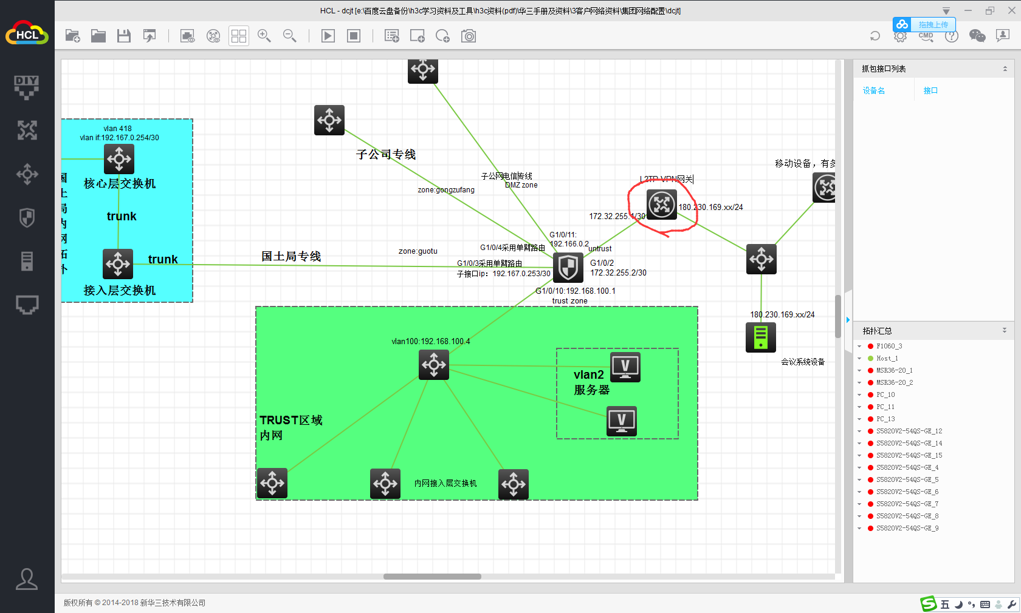1021x613 pixels.
Task: Save the project with the floppy icon
Action: [124, 36]
